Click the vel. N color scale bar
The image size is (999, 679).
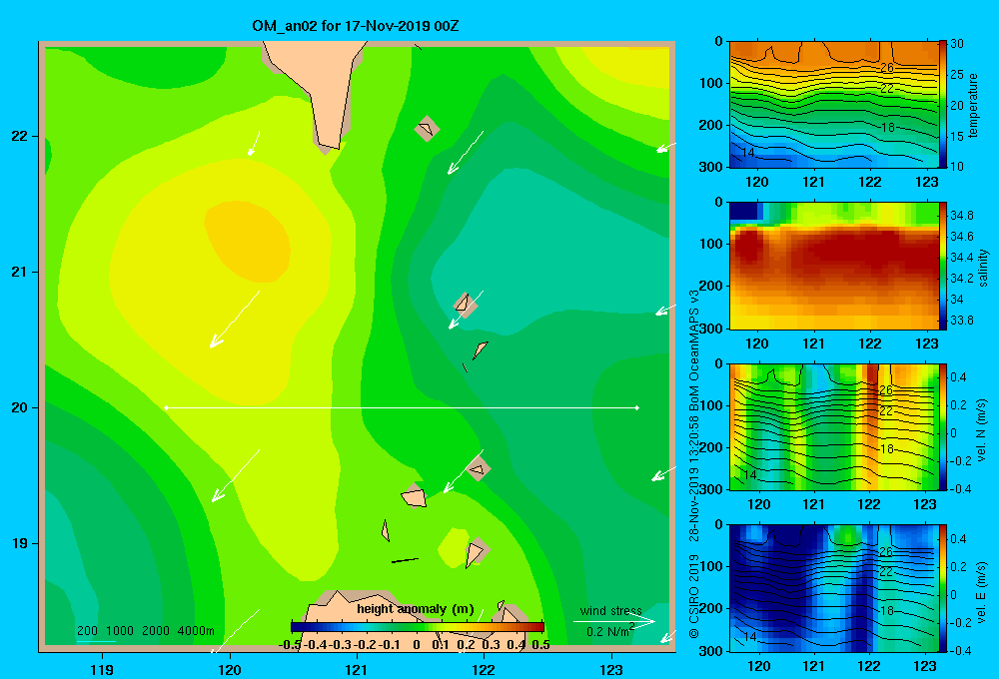coord(943,426)
